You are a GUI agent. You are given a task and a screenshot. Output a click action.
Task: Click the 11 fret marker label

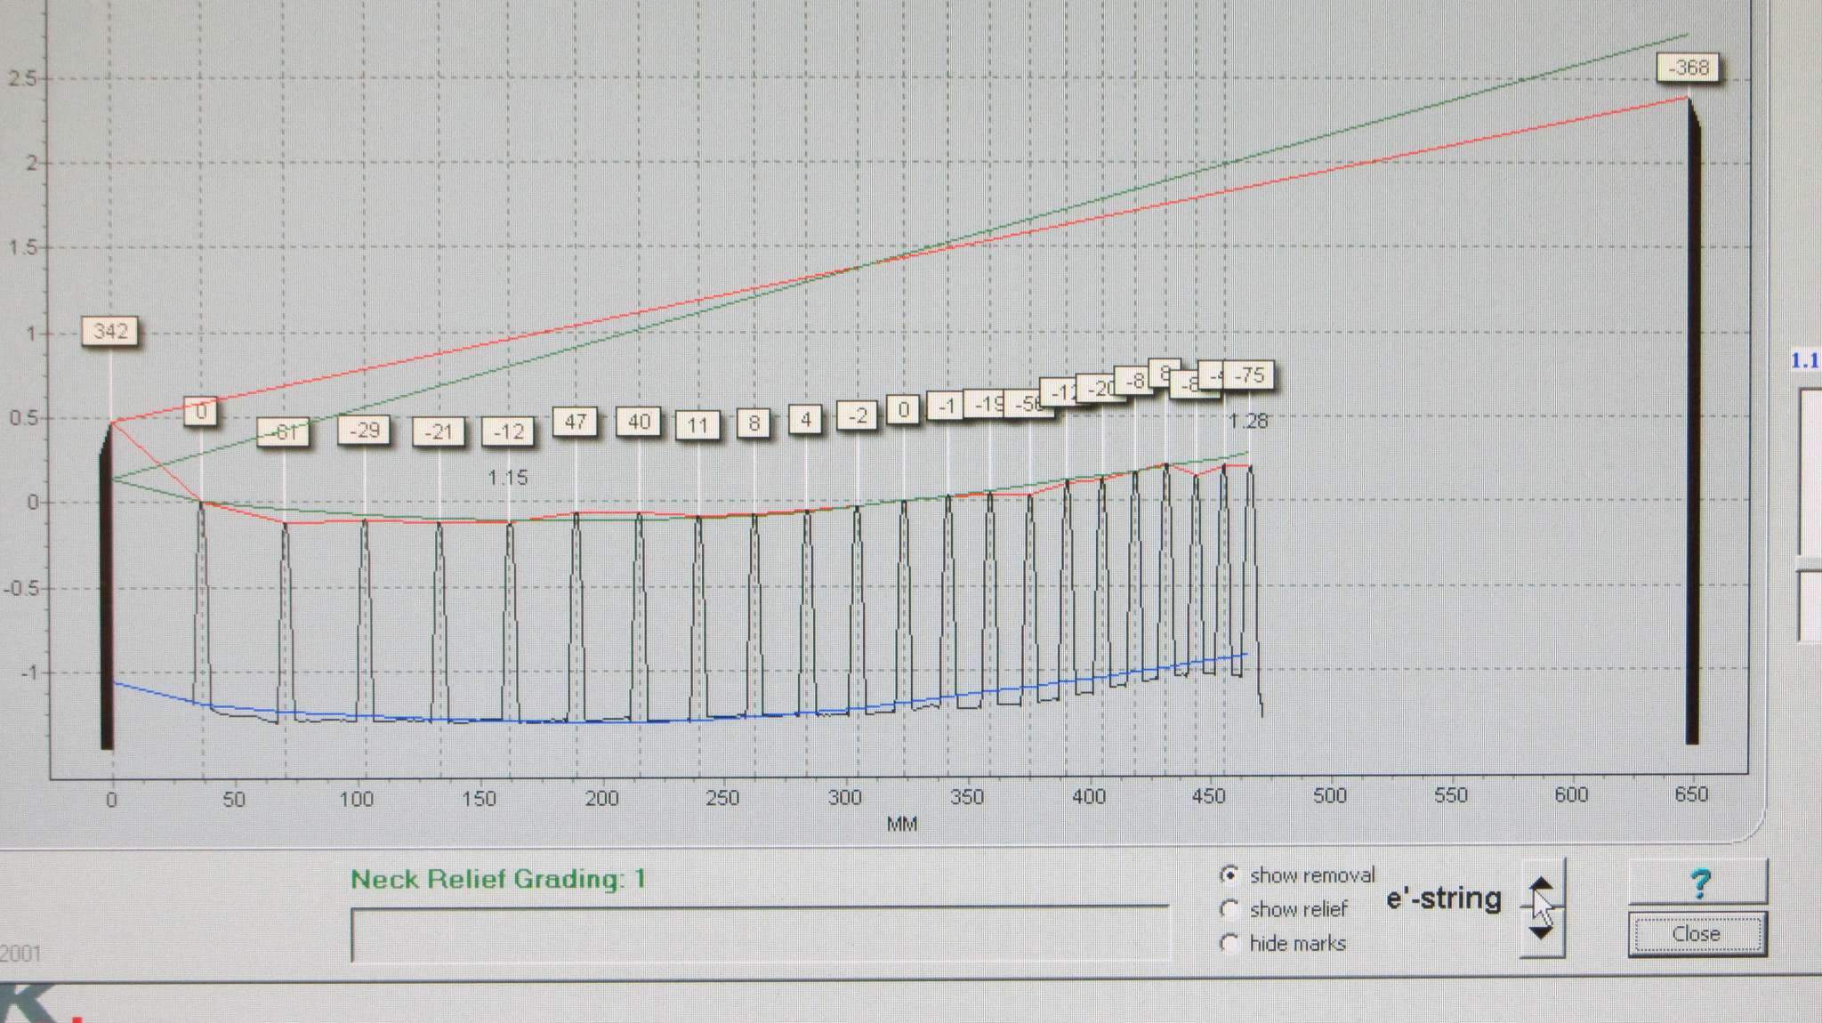[697, 425]
